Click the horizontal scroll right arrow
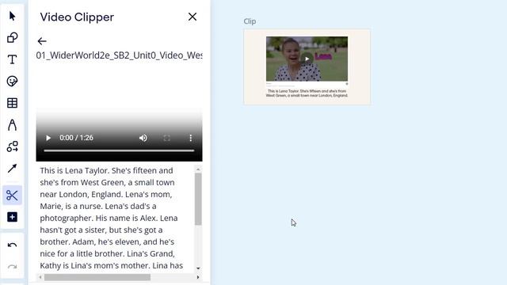The width and height of the screenshot is (507, 285). 198,277
